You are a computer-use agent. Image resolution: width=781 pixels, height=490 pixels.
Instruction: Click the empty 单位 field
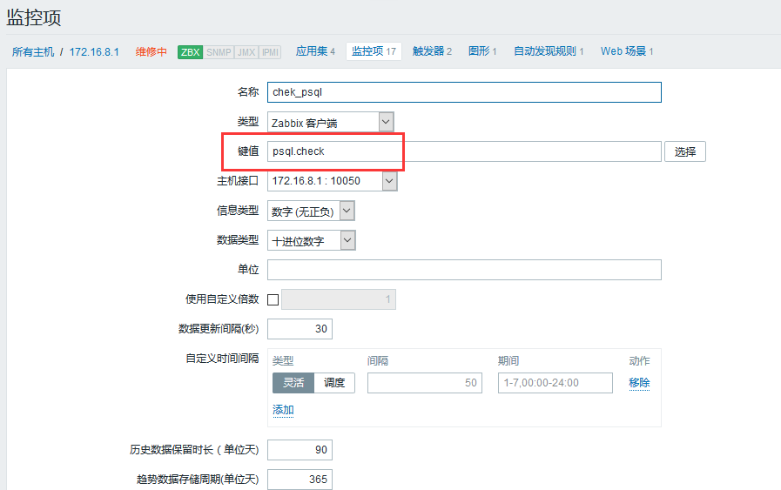[464, 270]
